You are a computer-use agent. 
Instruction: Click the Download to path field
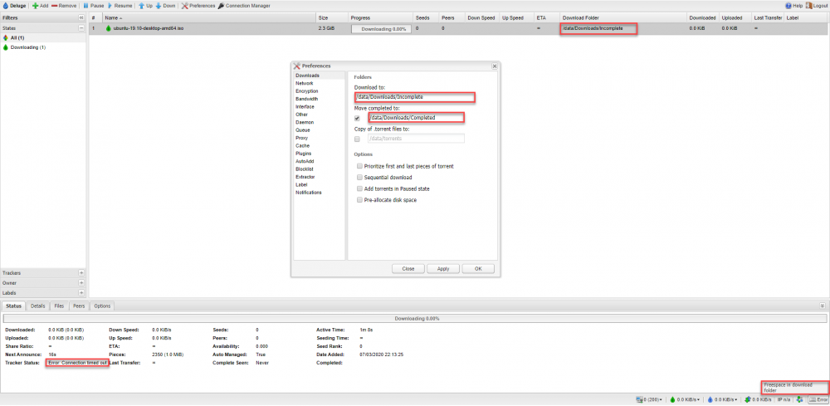tap(414, 97)
